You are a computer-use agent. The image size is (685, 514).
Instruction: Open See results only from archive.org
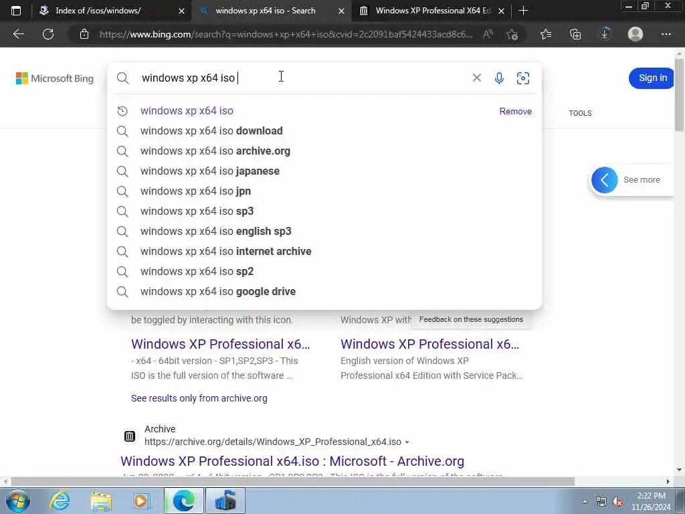(199, 398)
